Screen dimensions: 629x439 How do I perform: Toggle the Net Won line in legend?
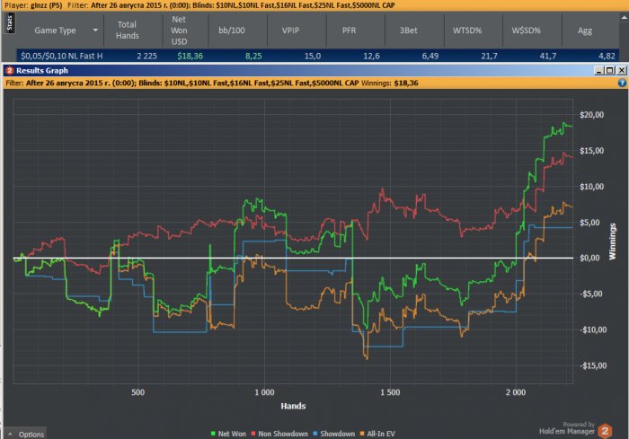[228, 433]
